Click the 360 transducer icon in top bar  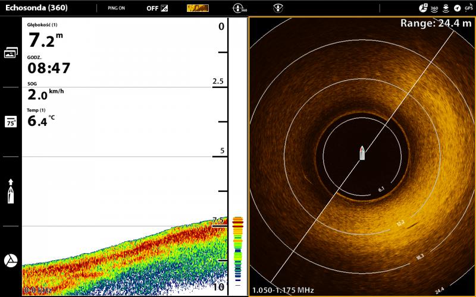[239, 8]
